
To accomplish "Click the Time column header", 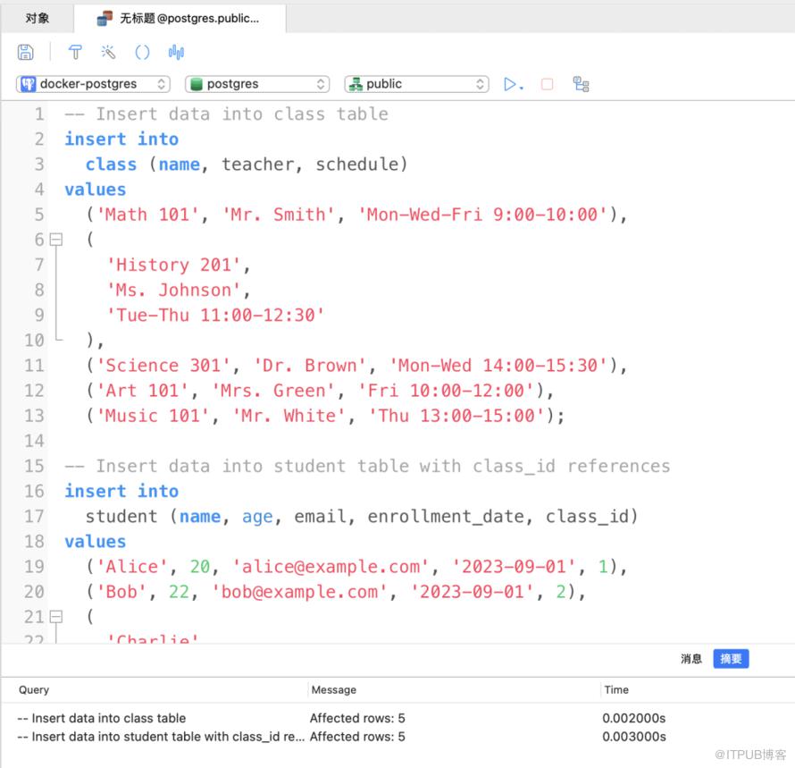I will (616, 690).
